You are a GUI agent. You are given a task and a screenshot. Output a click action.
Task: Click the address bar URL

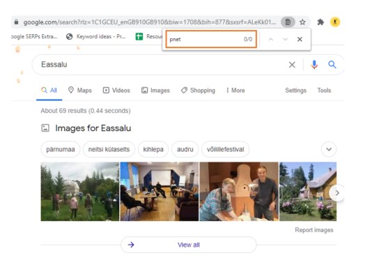point(150,22)
